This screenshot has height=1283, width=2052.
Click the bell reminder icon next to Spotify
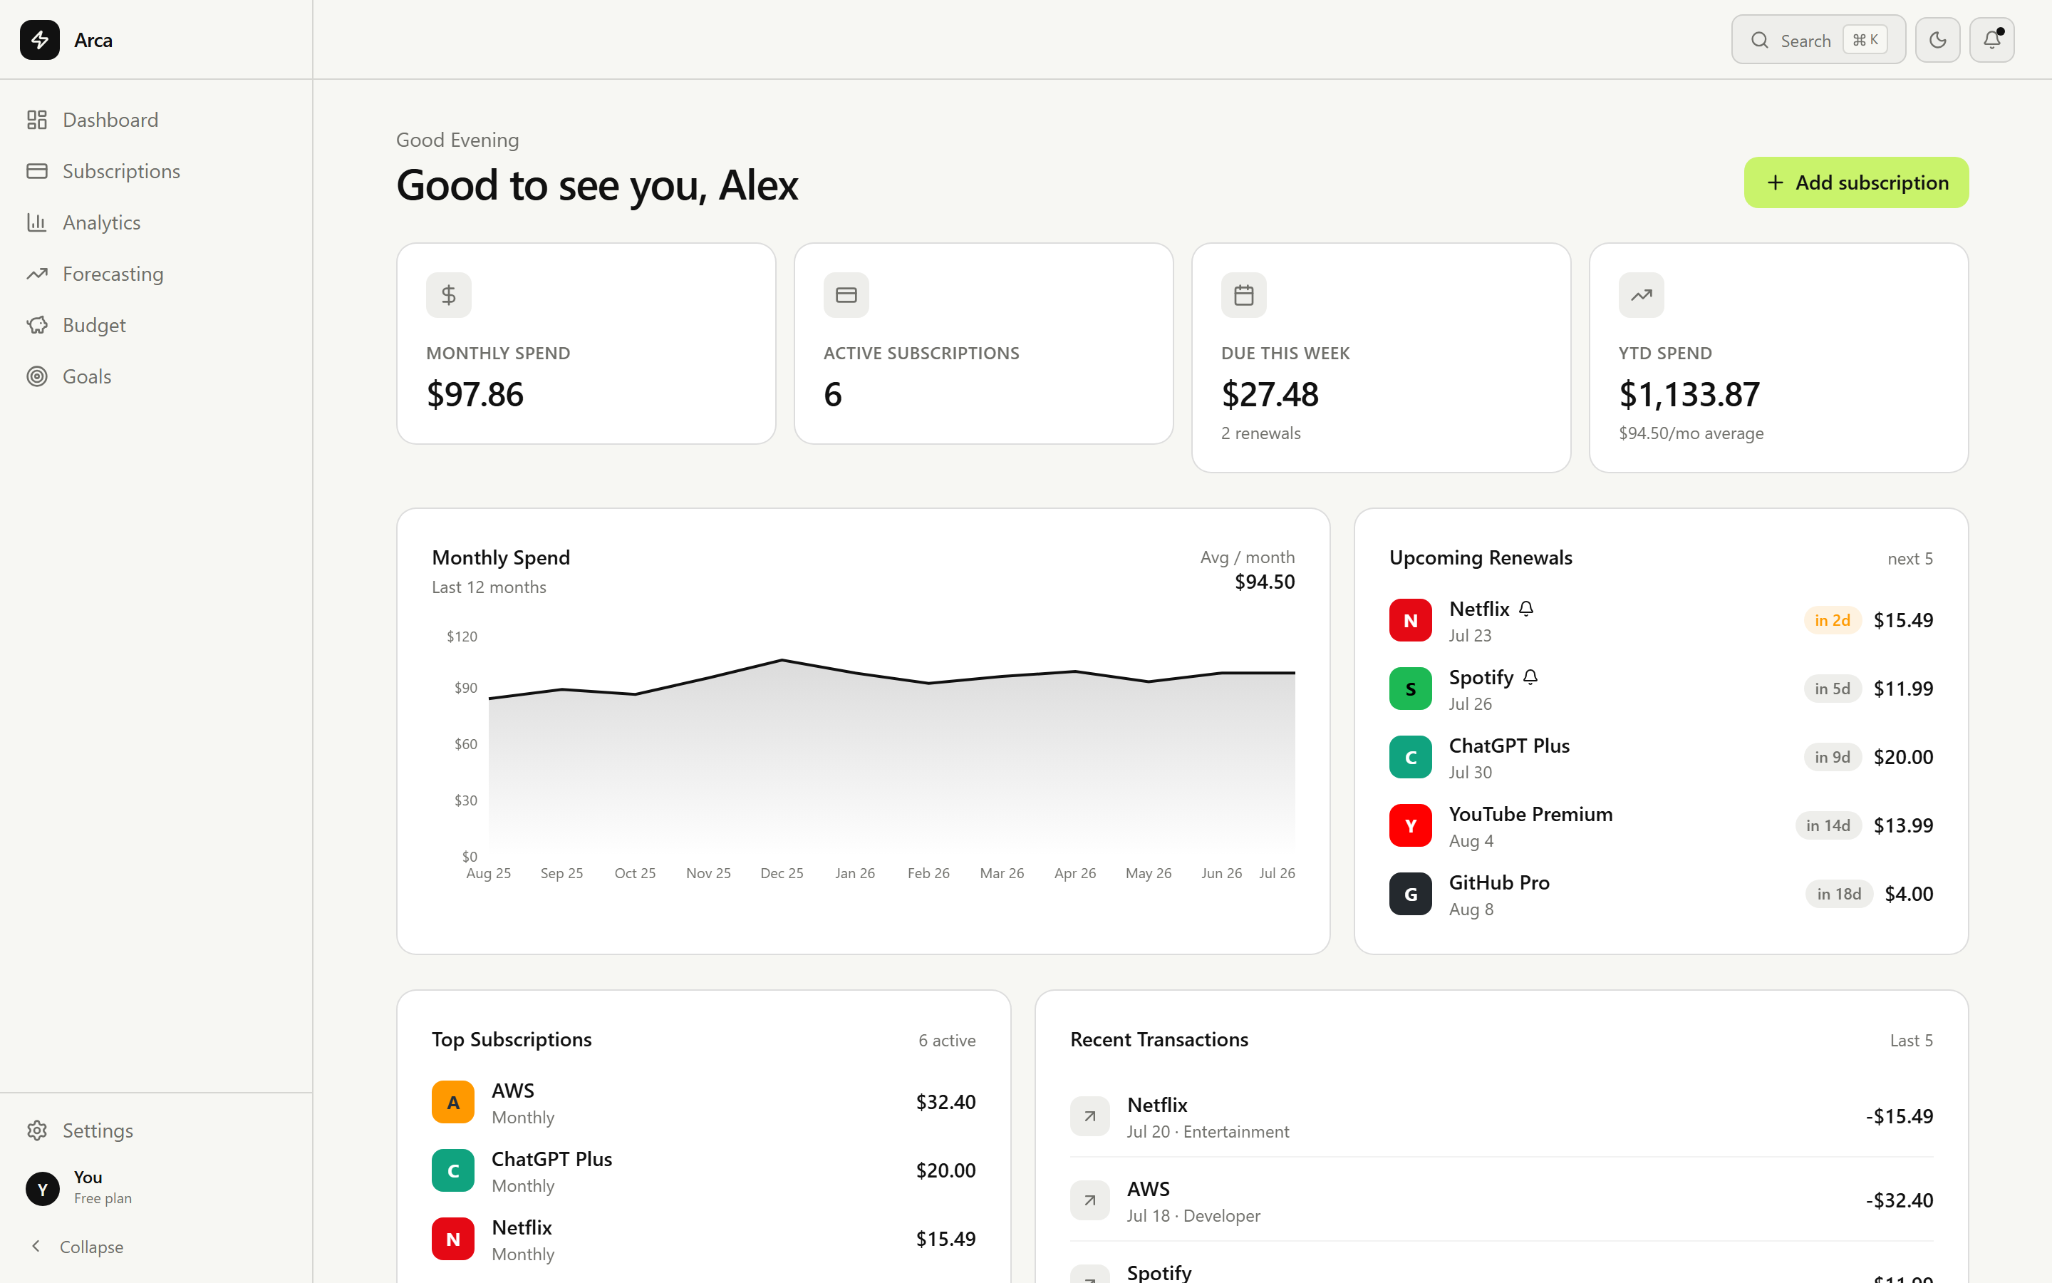click(1530, 677)
